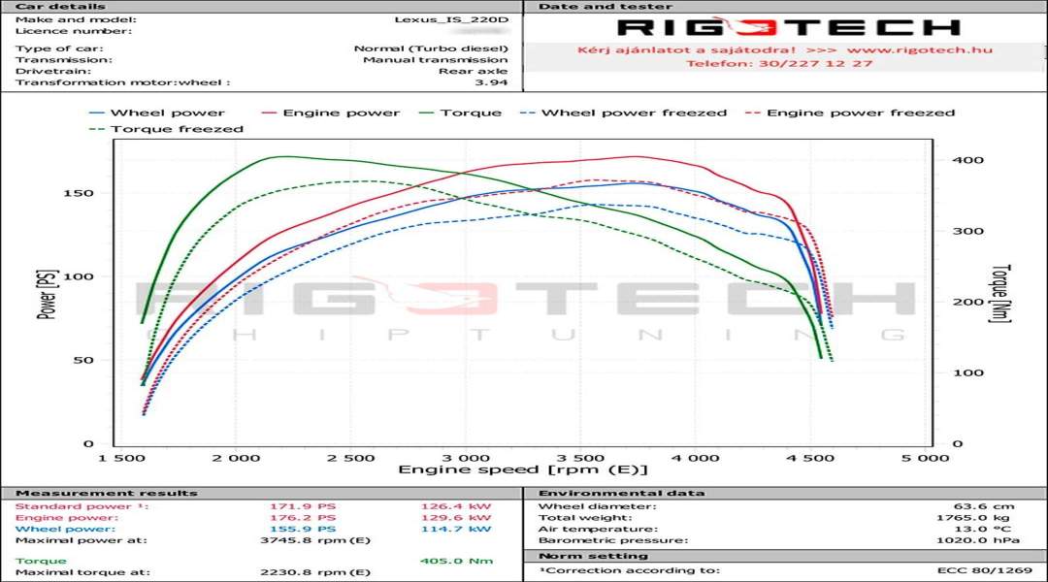This screenshot has height=582, width=1048.
Task: Select the green Torque legend marker
Action: [425, 113]
